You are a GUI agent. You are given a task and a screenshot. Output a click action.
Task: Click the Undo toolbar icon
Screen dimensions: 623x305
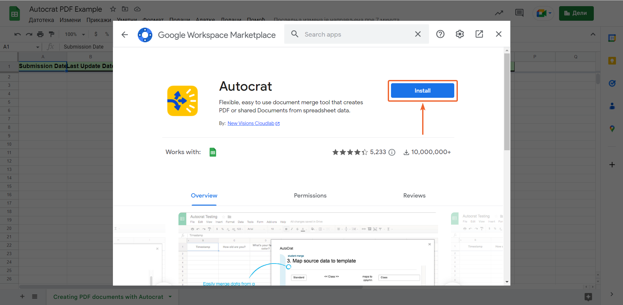tap(18, 34)
